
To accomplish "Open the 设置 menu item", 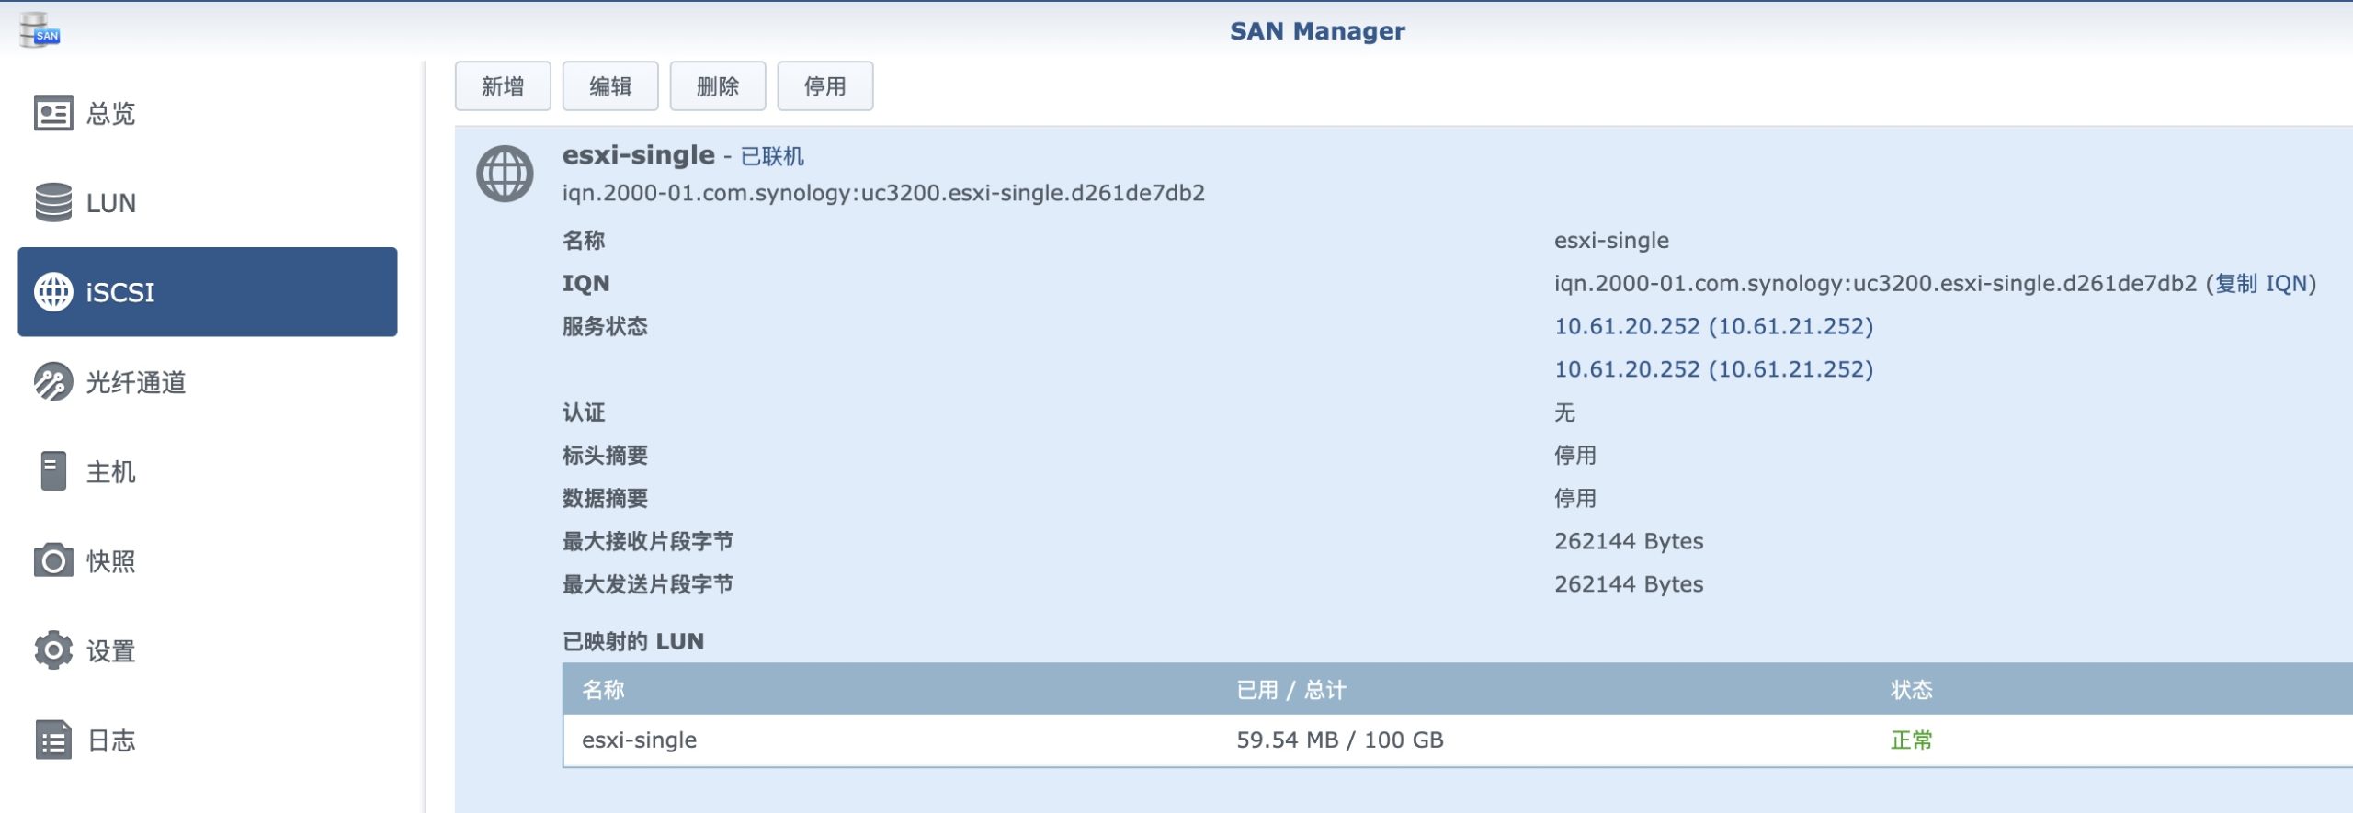I will (x=208, y=650).
